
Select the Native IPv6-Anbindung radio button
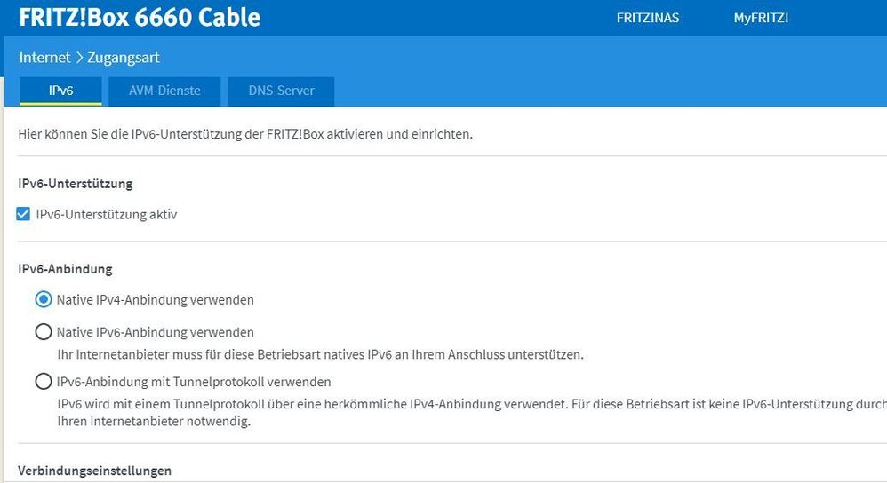point(43,332)
